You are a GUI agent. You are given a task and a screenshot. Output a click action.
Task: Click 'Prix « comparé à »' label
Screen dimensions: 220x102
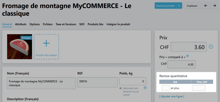coord(172,57)
